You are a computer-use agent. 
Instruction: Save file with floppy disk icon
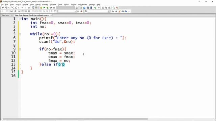click(x=88, y=7)
